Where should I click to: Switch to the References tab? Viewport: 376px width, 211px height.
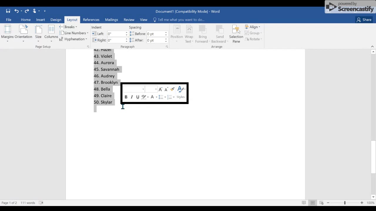coord(91,20)
